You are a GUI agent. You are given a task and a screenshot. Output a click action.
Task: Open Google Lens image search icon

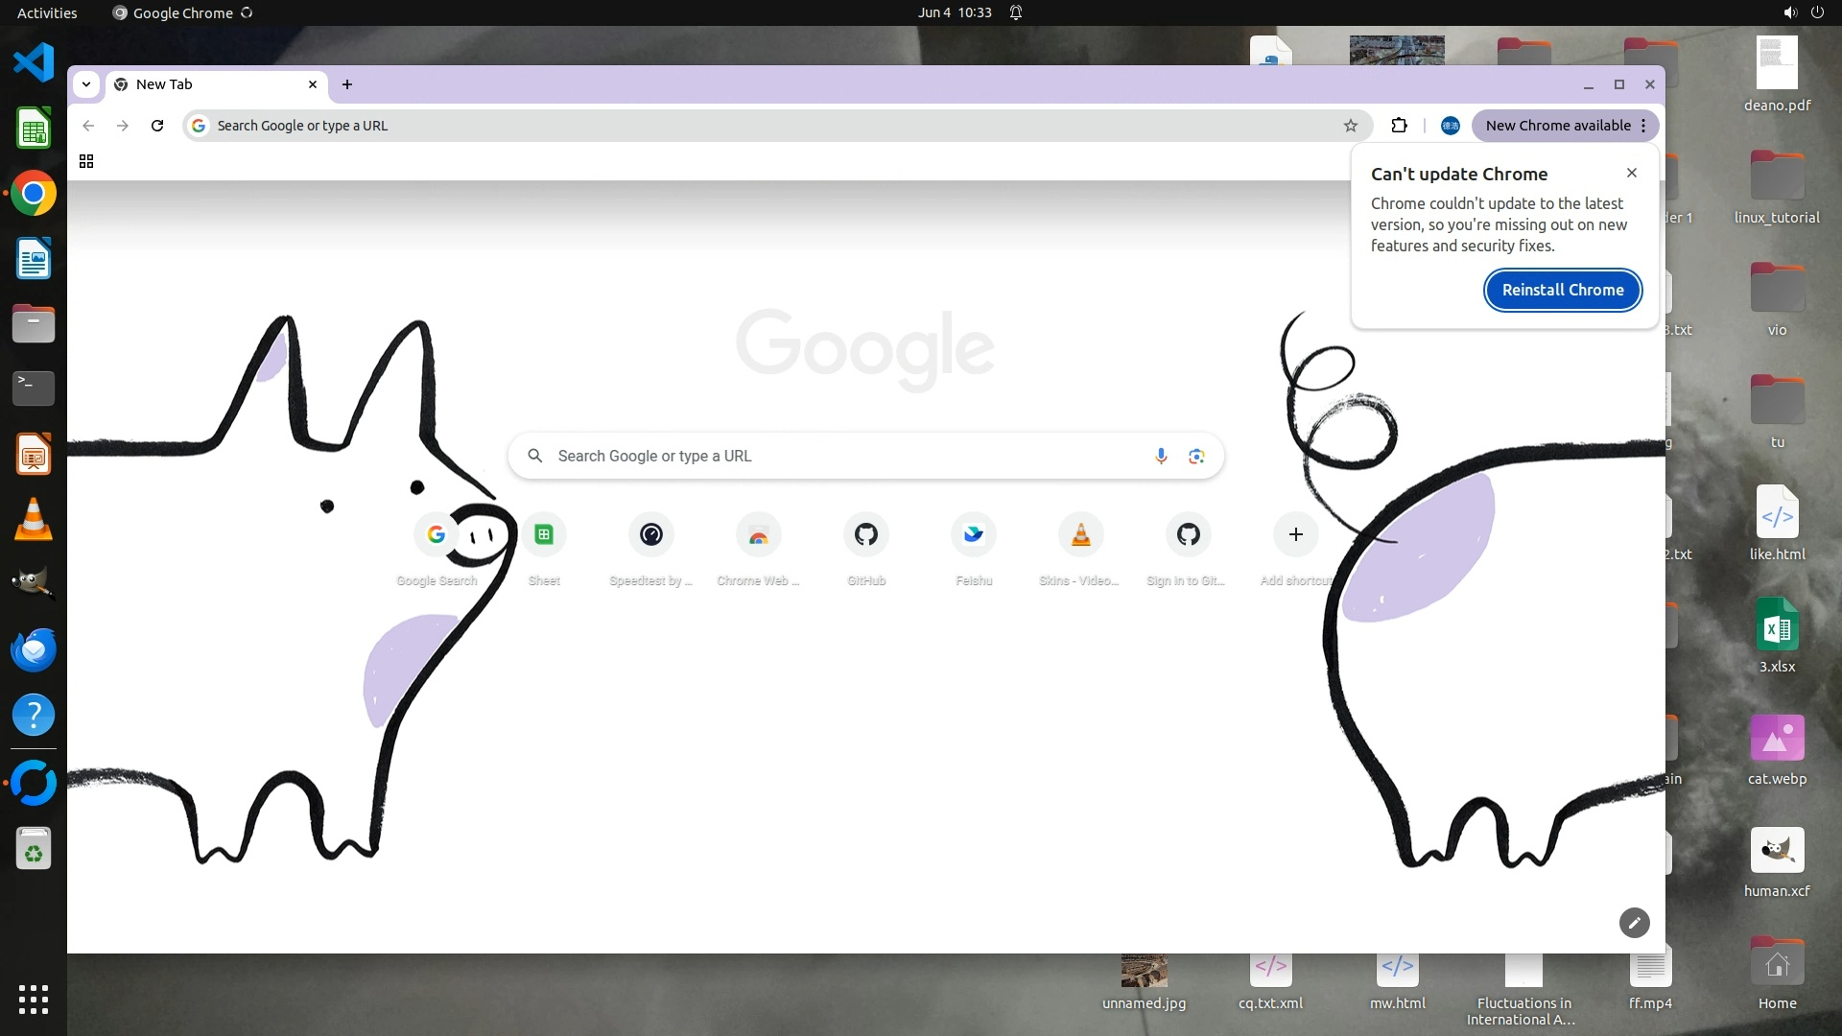click(1196, 456)
